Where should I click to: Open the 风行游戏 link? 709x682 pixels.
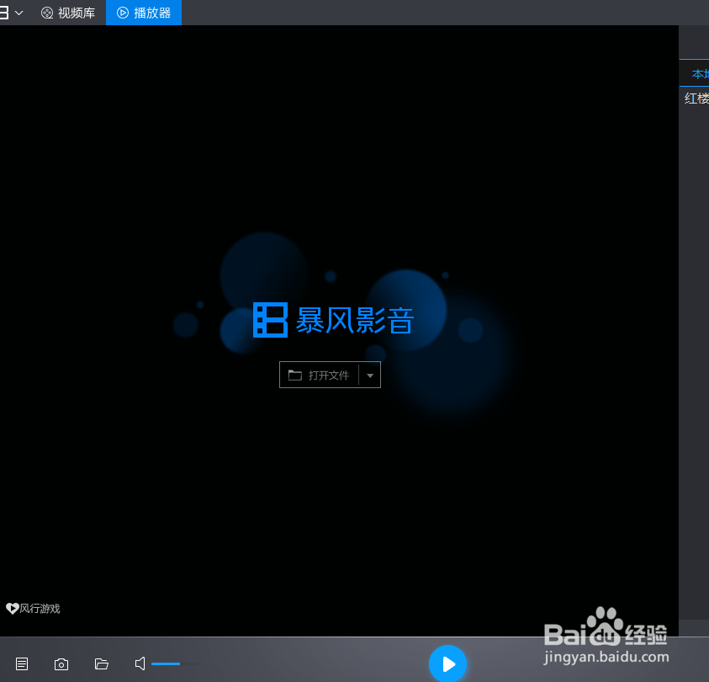point(40,608)
